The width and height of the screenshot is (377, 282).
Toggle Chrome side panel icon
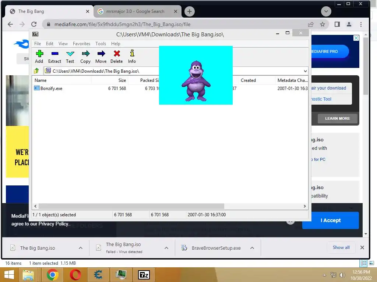coord(337,24)
